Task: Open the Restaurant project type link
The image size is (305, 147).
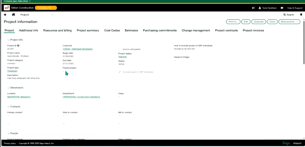Action: tap(12, 71)
